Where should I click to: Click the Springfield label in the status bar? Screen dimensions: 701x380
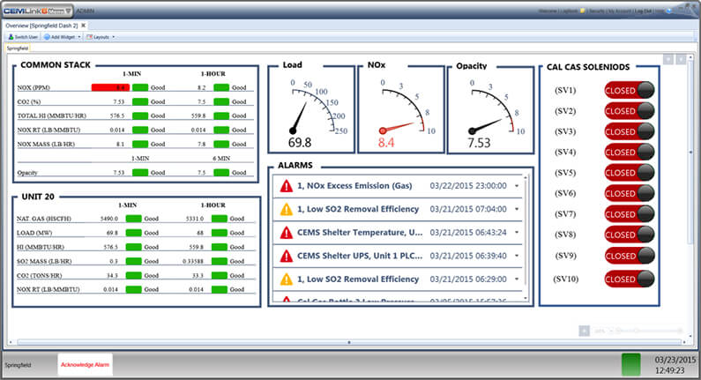18,365
